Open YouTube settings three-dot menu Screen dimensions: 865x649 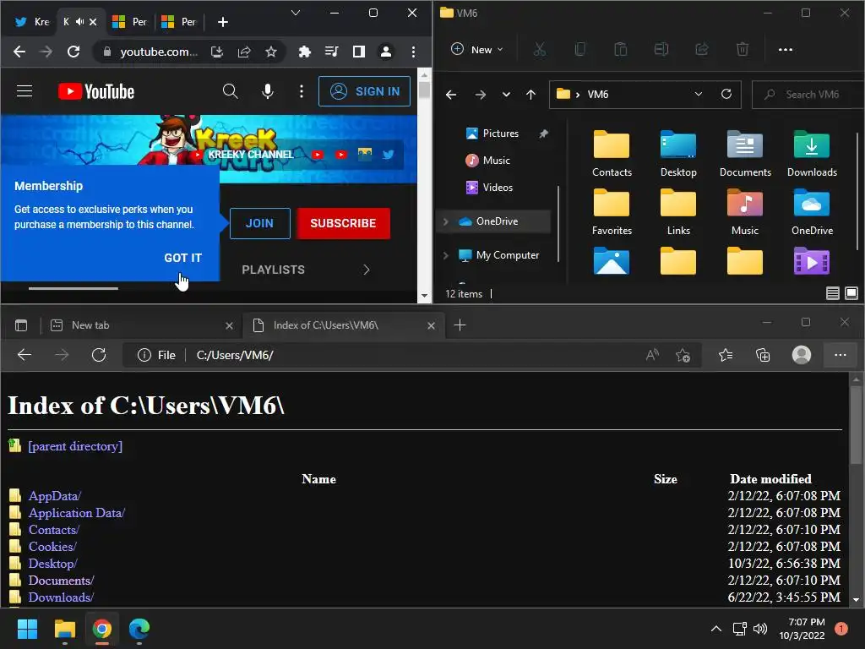click(x=302, y=91)
